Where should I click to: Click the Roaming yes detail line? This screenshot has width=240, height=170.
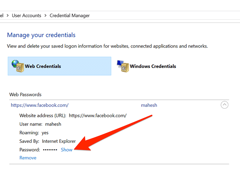point(34,133)
